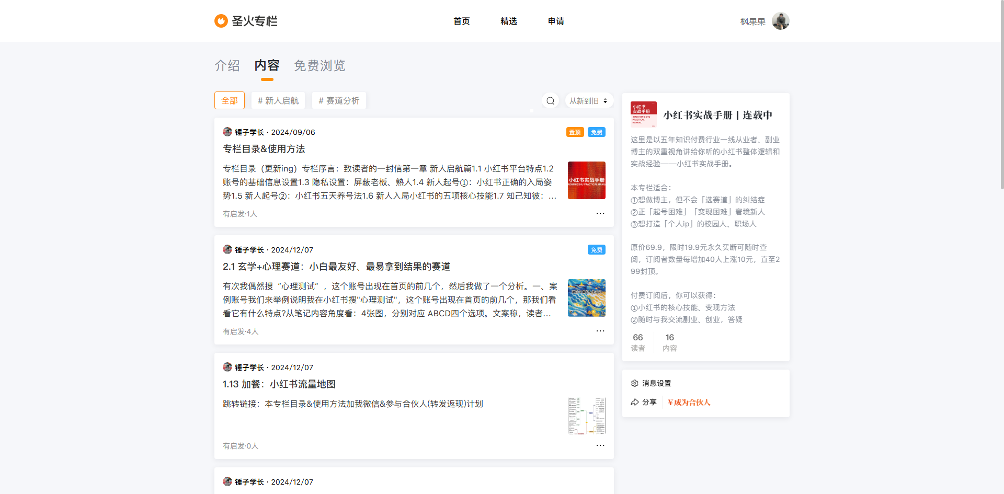This screenshot has height=494, width=1004.
Task: Open the search magnifier icon
Action: pos(550,101)
